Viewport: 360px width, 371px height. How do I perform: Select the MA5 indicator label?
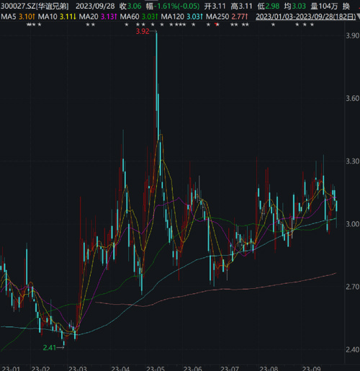[x=9, y=17]
